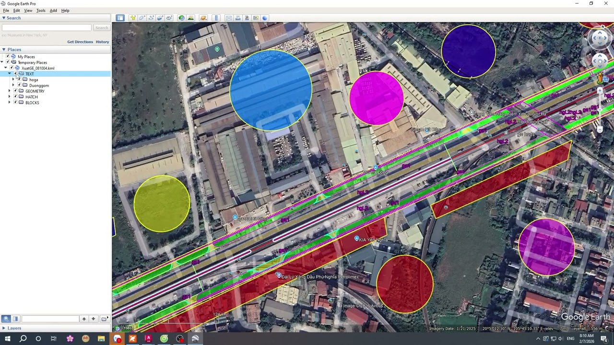Click the Save Image toolbar icon
The image size is (614, 345).
click(247, 18)
